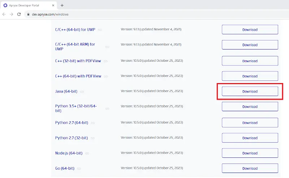This screenshot has height=178, width=289.
Task: Download the Java (64-bit) SDK
Action: click(250, 91)
